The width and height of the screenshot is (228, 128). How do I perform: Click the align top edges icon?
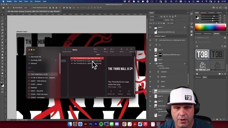tap(64, 8)
